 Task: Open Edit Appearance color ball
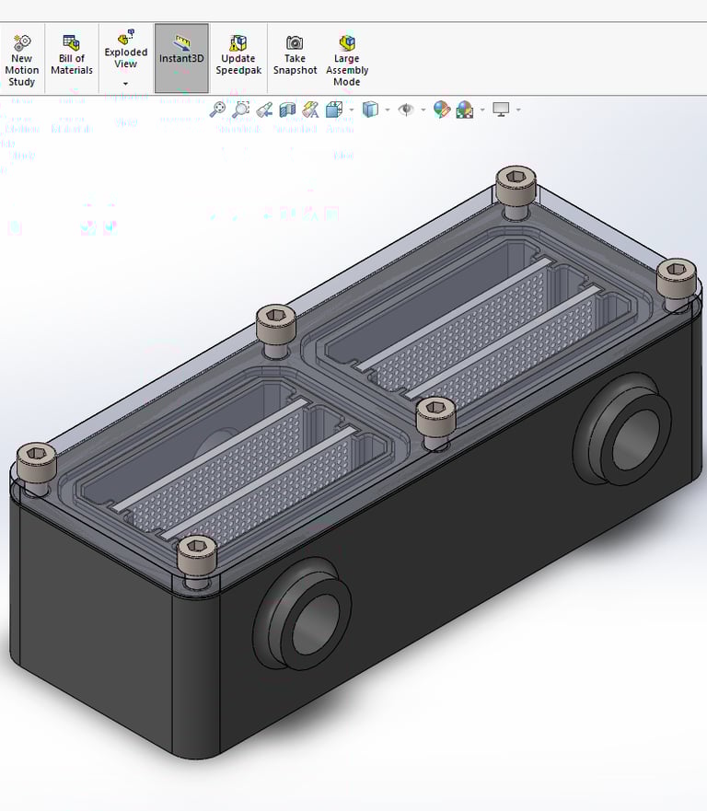[442, 110]
